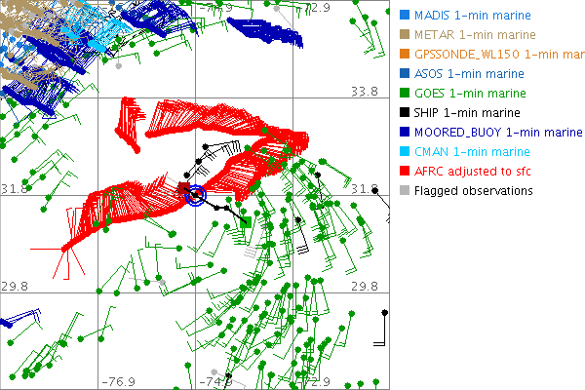Click the red AFRC legend color square
This screenshot has height=390, width=585.
tap(405, 172)
